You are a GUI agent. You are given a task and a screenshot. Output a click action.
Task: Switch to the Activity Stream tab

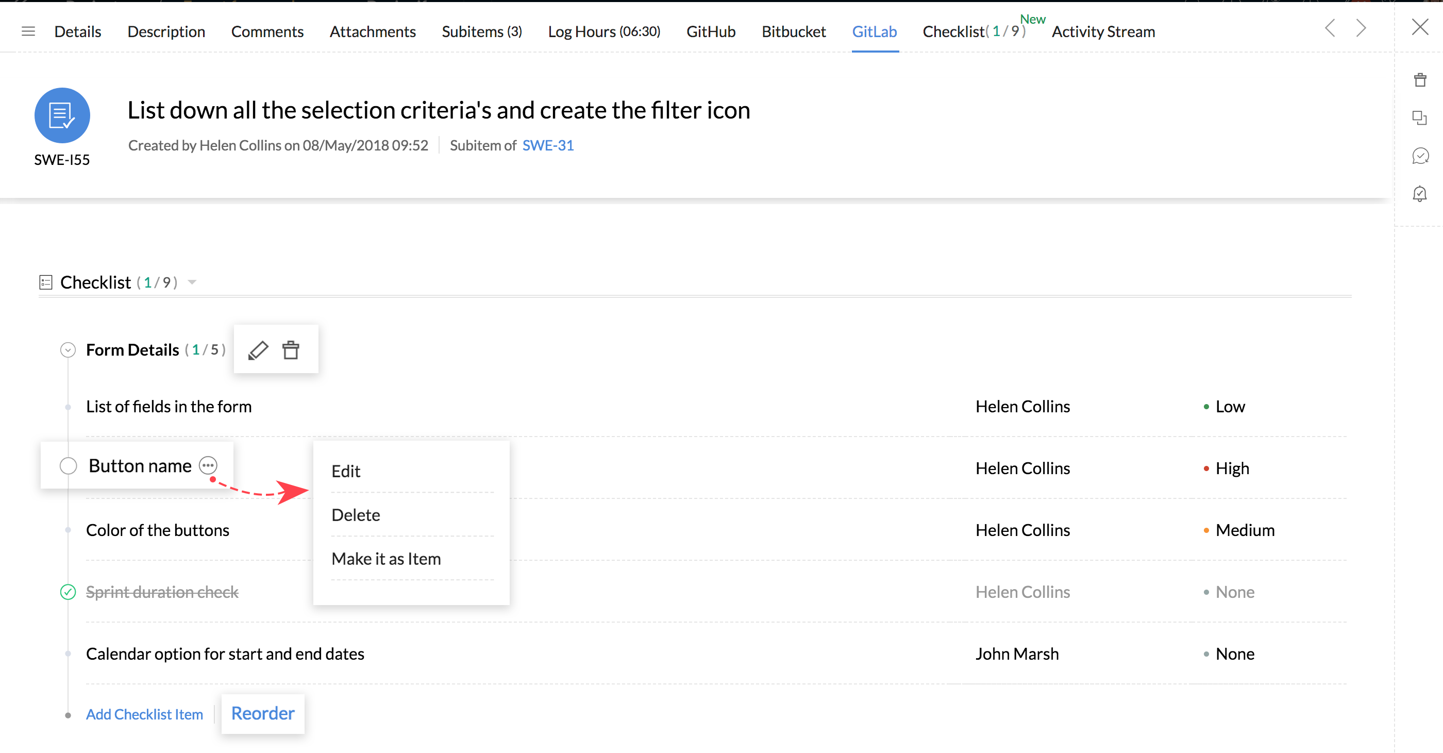coord(1103,32)
